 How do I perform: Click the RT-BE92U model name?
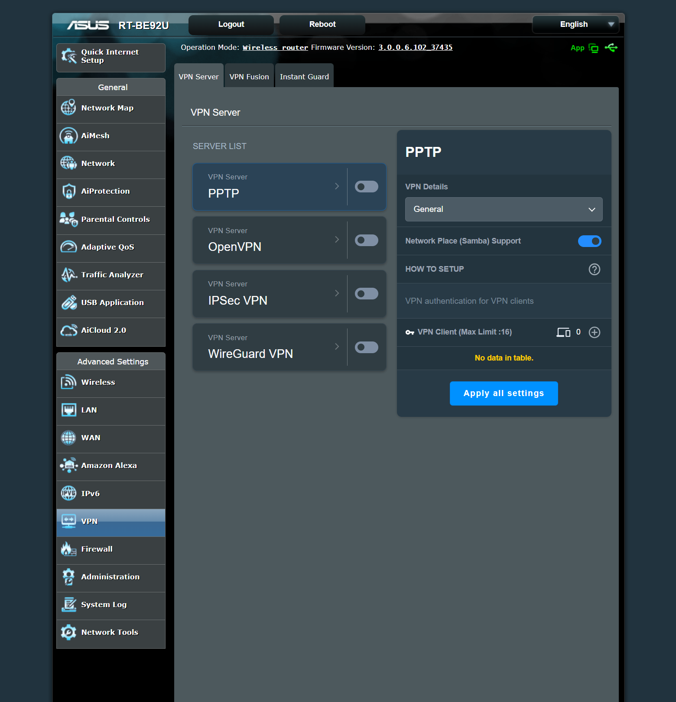[143, 26]
